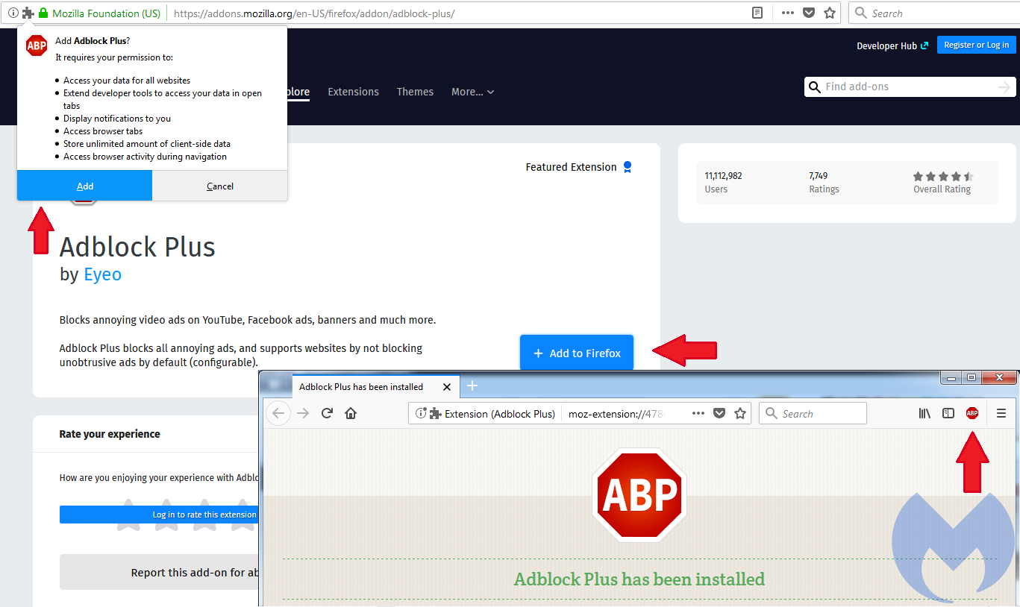Bookmark star in installed window address bar
The width and height of the screenshot is (1020, 607).
click(x=740, y=413)
